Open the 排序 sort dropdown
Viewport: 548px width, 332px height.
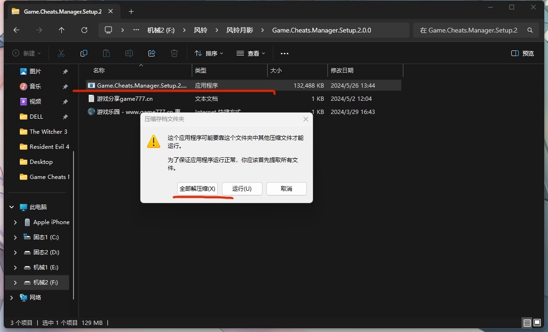click(x=209, y=53)
